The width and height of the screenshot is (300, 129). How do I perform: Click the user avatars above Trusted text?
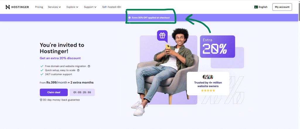208,77
